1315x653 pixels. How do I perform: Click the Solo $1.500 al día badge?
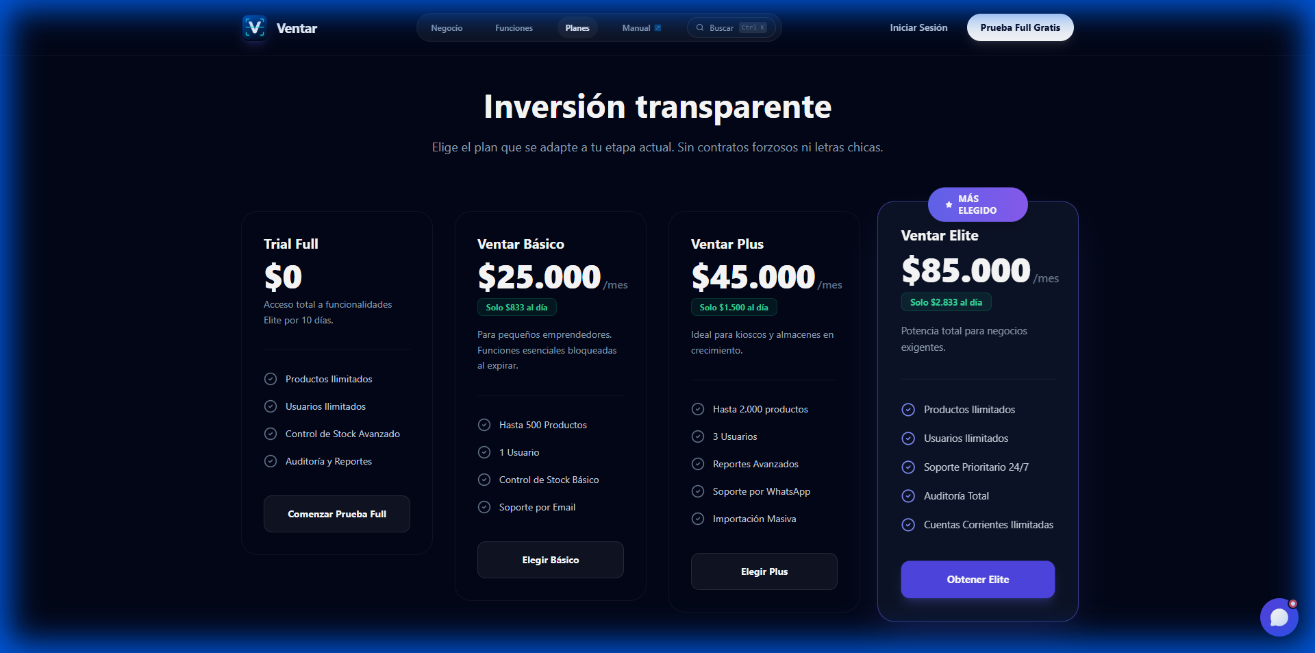(734, 307)
